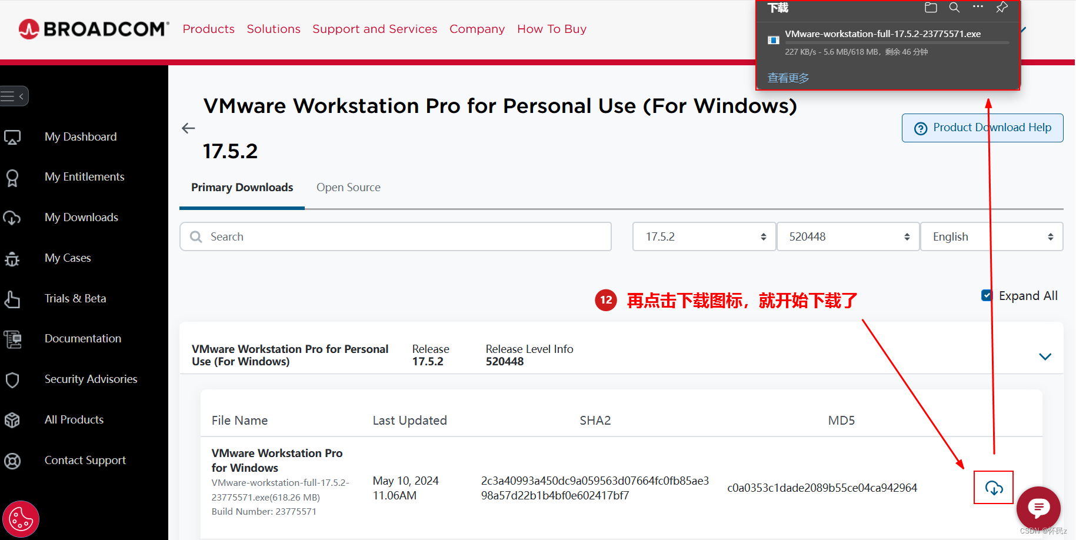Image resolution: width=1076 pixels, height=540 pixels.
Task: Open the 17.5.2 version dropdown
Action: click(704, 236)
